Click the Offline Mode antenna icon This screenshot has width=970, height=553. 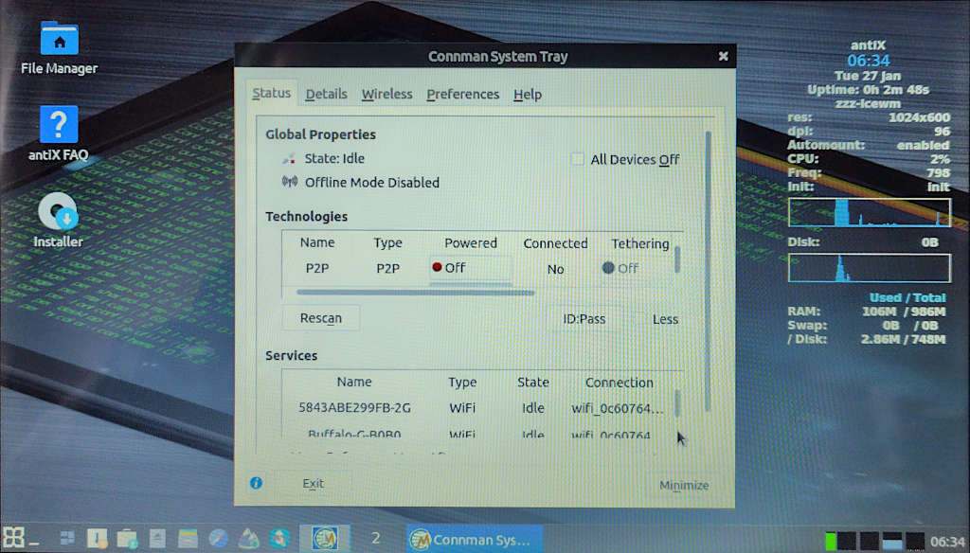point(290,182)
